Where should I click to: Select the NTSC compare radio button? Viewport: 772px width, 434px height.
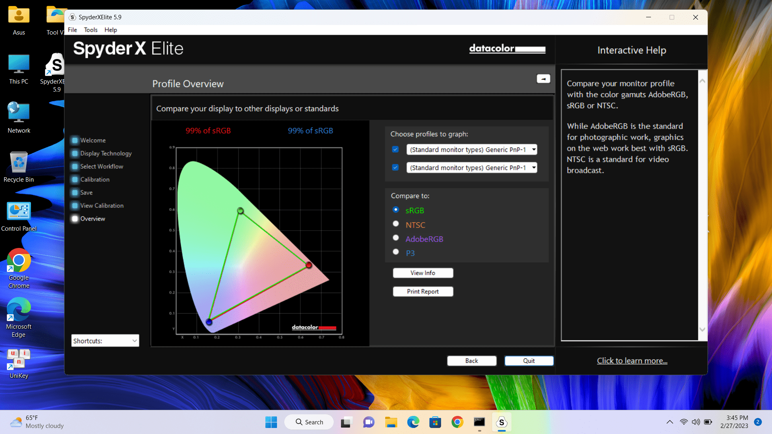[x=396, y=224]
